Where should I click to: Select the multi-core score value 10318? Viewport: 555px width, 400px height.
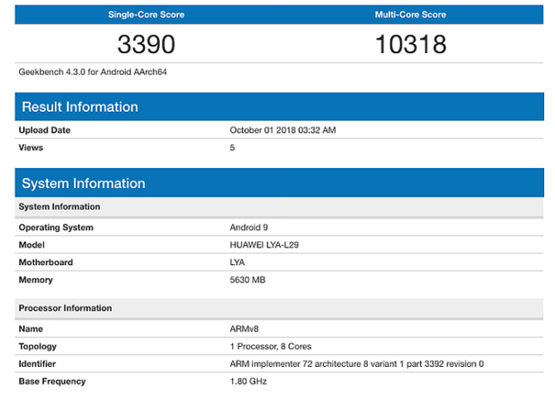pos(411,44)
